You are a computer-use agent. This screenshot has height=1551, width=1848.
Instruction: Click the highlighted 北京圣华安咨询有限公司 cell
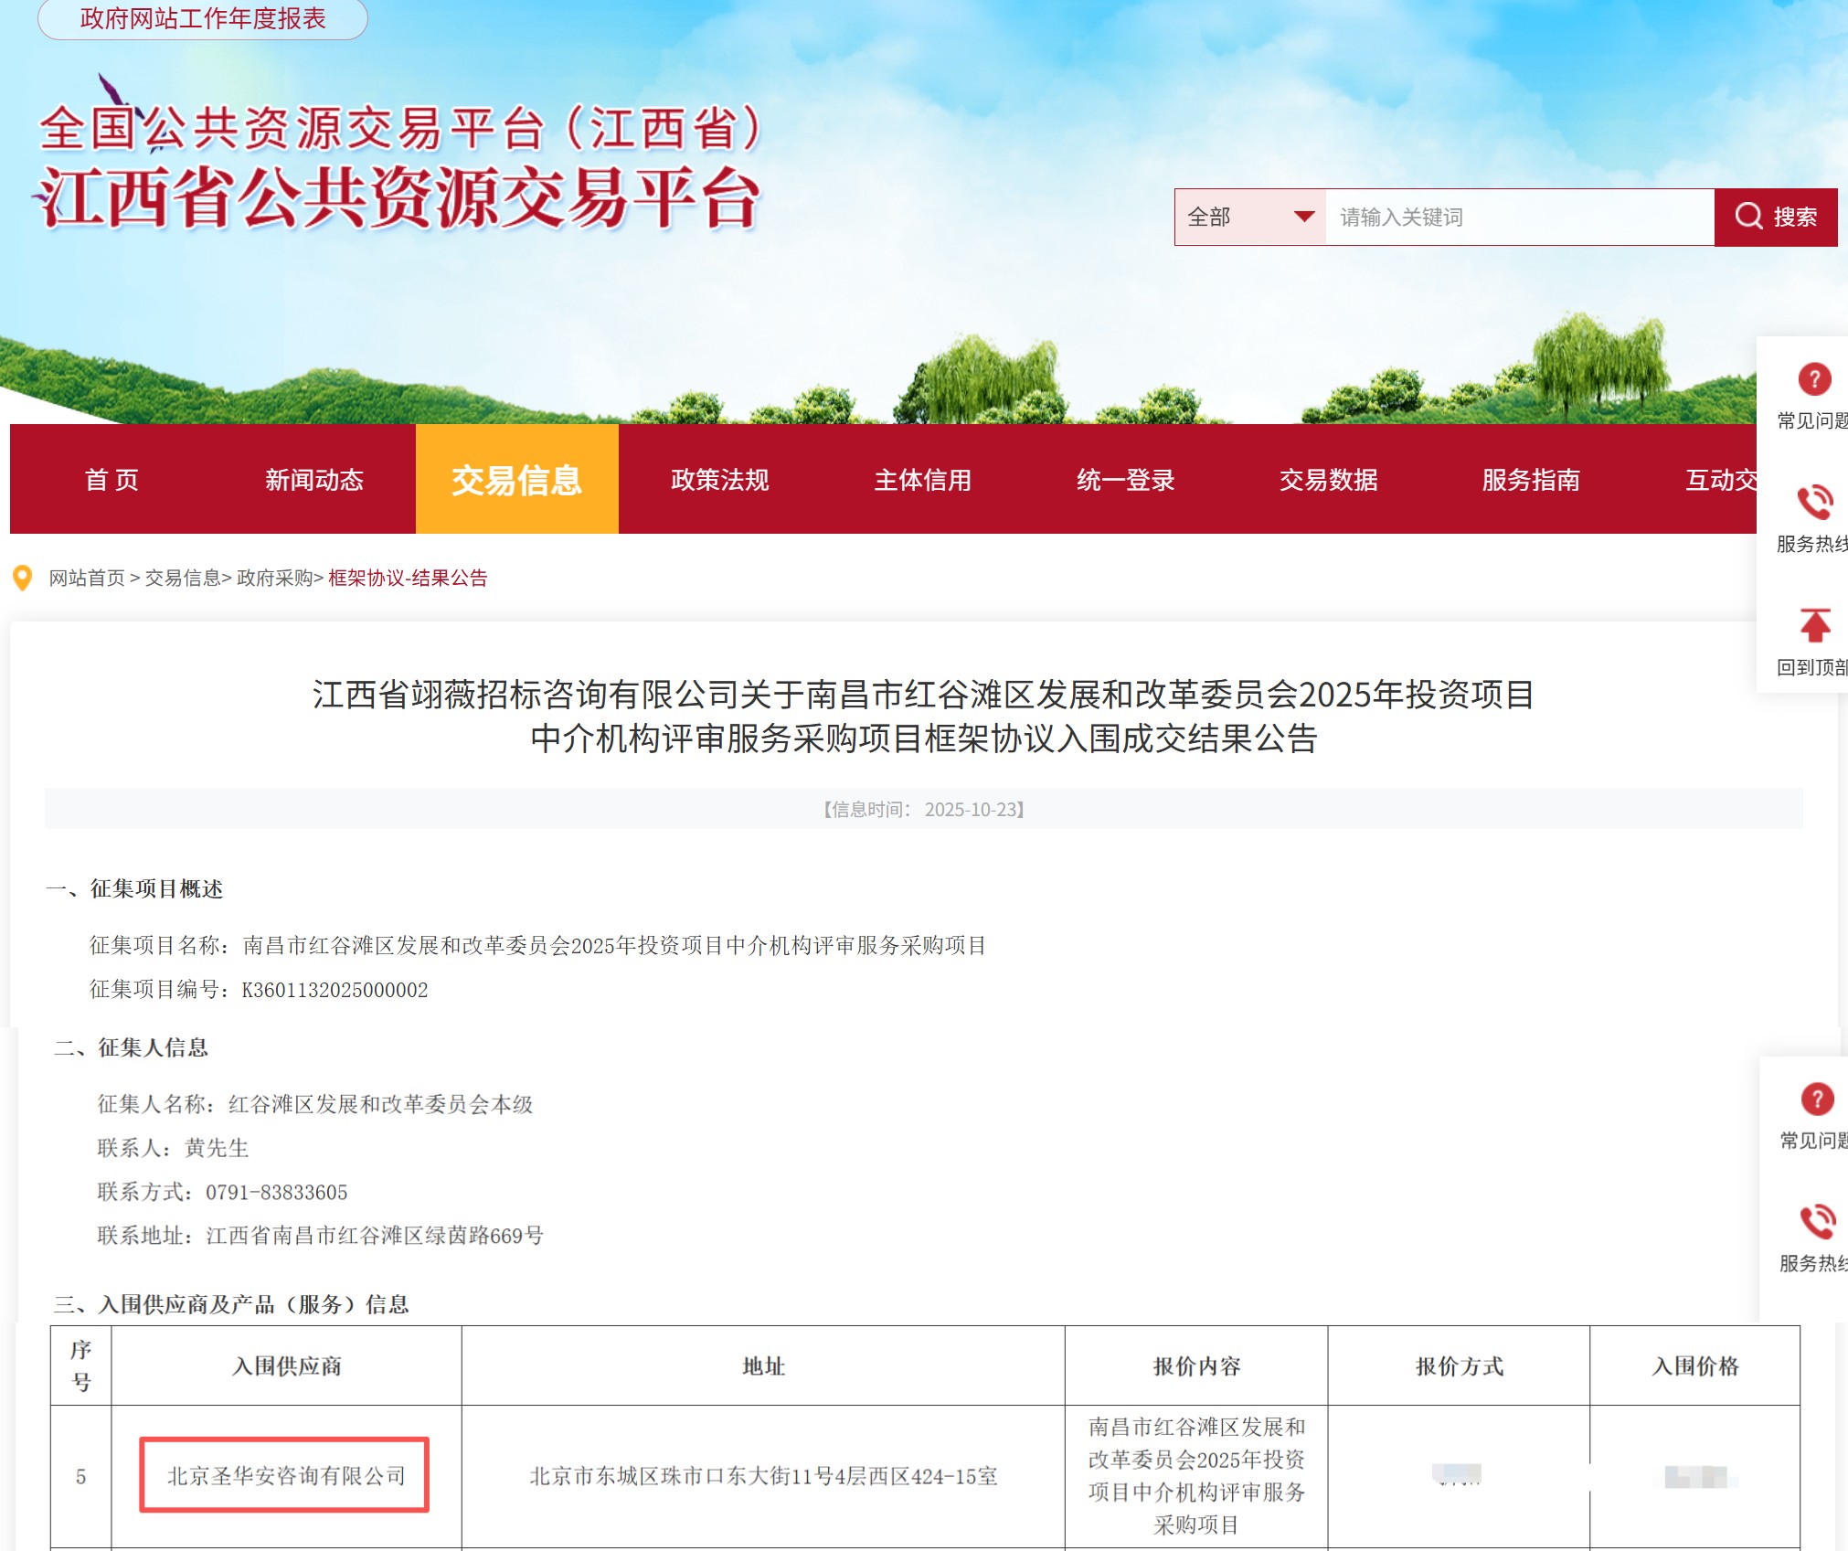point(285,1475)
